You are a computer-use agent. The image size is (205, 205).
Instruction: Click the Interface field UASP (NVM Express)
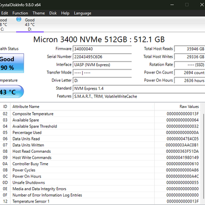pos(102,65)
